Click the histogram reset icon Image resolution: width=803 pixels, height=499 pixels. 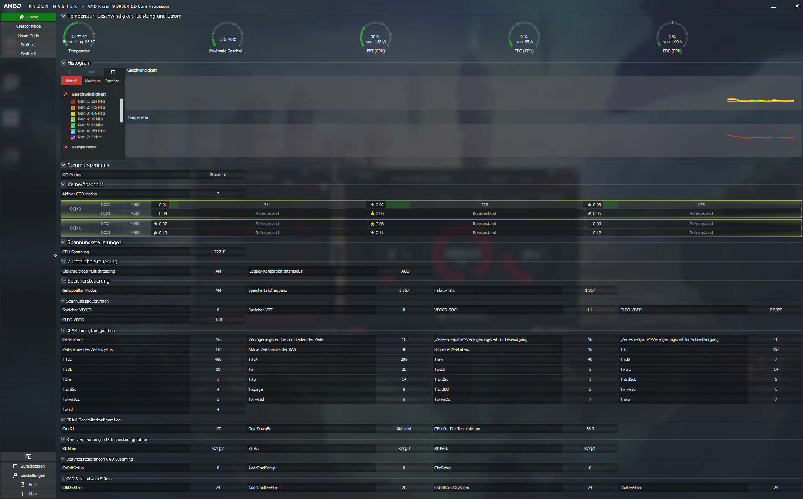[x=113, y=72]
